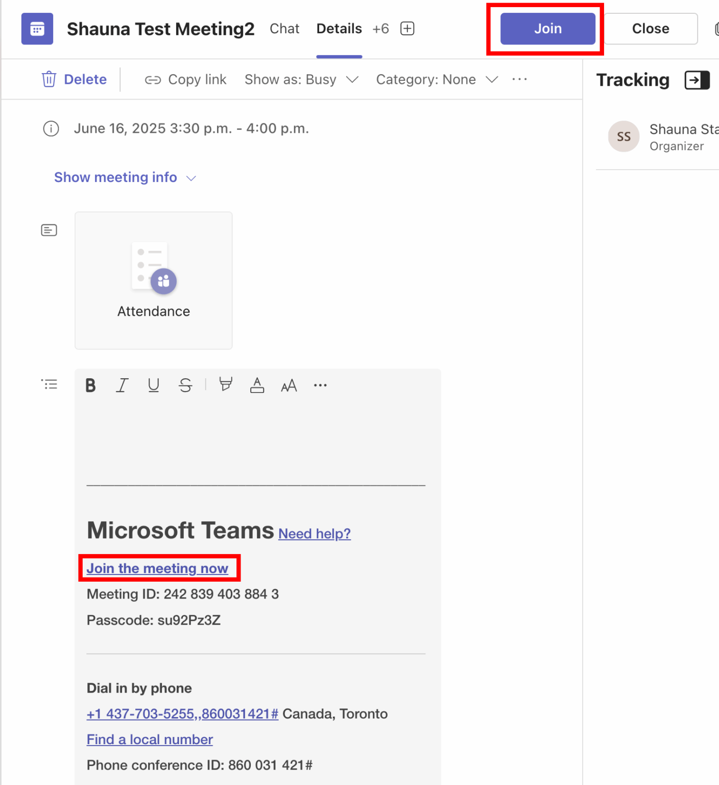Add a tab with the plus icon
Screen dimensions: 719x785
[407, 29]
